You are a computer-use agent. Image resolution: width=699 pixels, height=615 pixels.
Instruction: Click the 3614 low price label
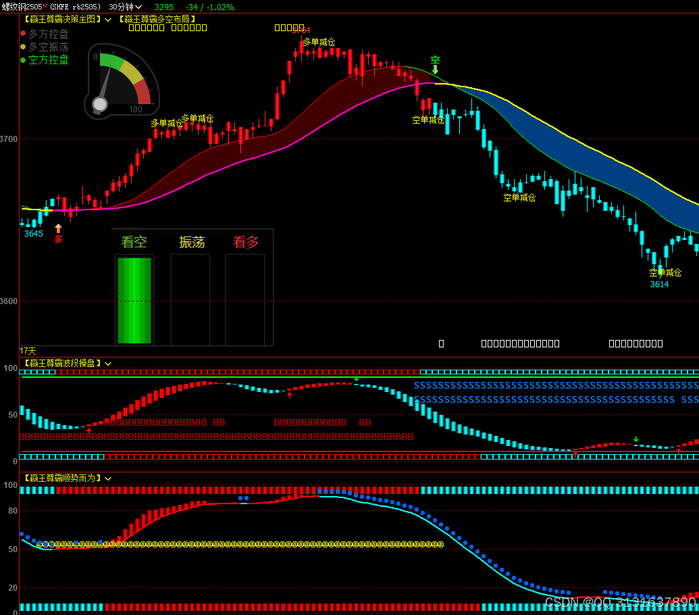pyautogui.click(x=659, y=285)
